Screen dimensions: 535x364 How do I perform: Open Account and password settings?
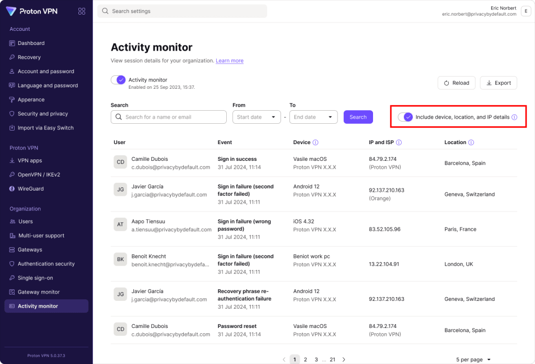click(46, 72)
